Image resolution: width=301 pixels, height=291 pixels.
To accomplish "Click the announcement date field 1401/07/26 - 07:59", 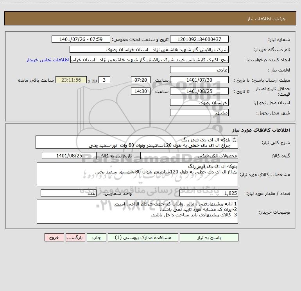I will [x=81, y=39].
